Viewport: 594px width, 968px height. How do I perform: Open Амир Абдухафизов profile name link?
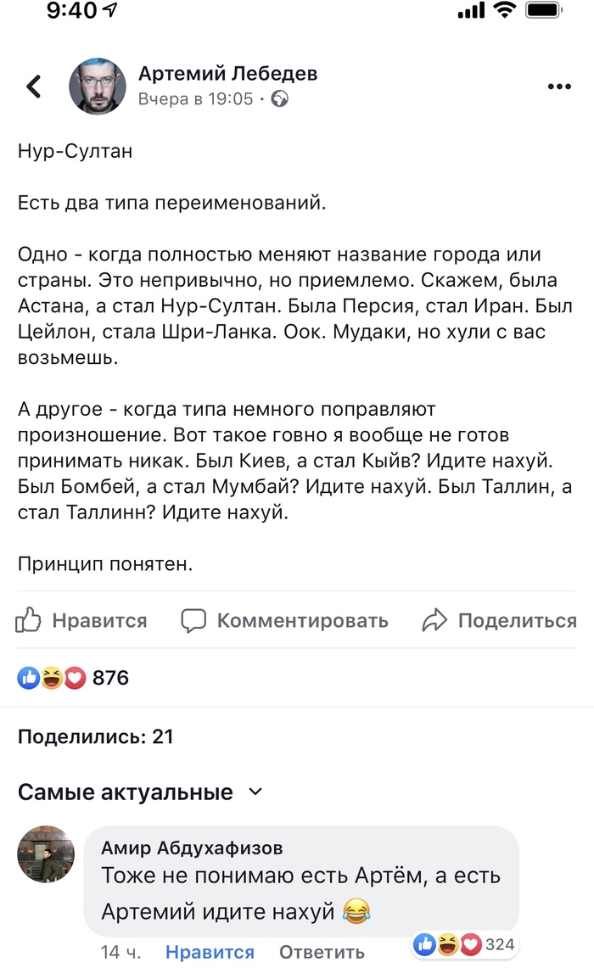192,848
